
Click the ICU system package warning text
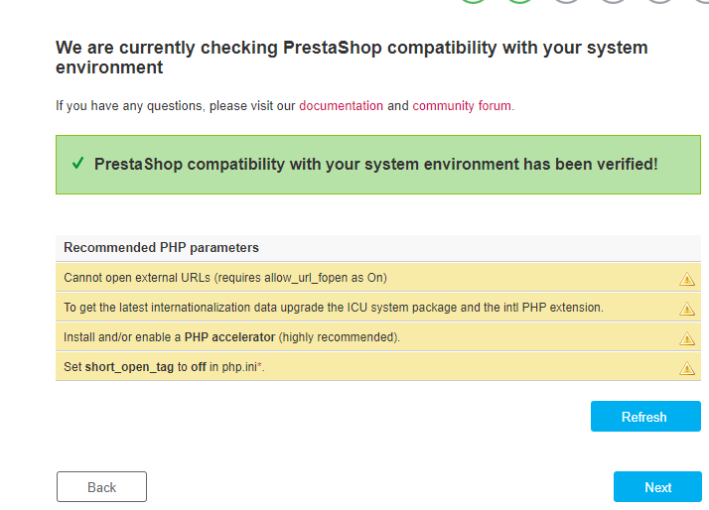pos(333,308)
